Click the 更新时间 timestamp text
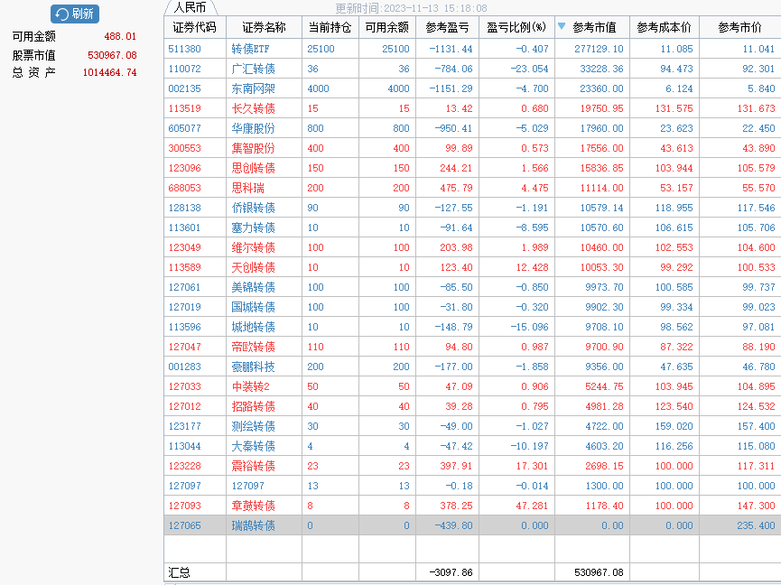Screen dimensions: 781x585 point(411,8)
